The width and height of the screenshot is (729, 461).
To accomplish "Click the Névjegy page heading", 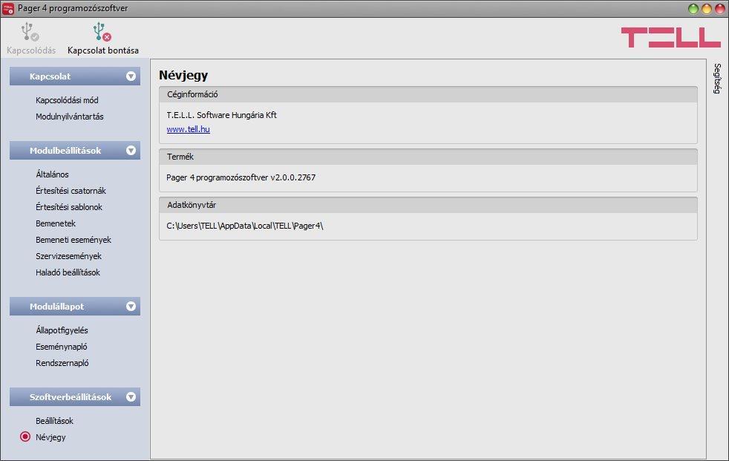I will click(183, 75).
